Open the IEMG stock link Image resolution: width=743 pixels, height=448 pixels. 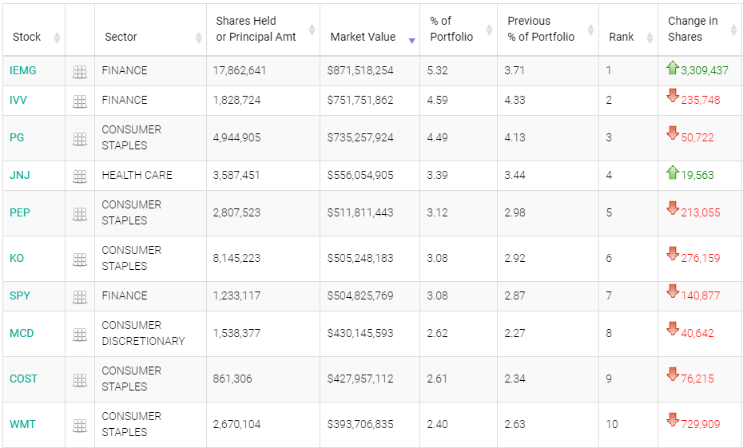[x=23, y=70]
